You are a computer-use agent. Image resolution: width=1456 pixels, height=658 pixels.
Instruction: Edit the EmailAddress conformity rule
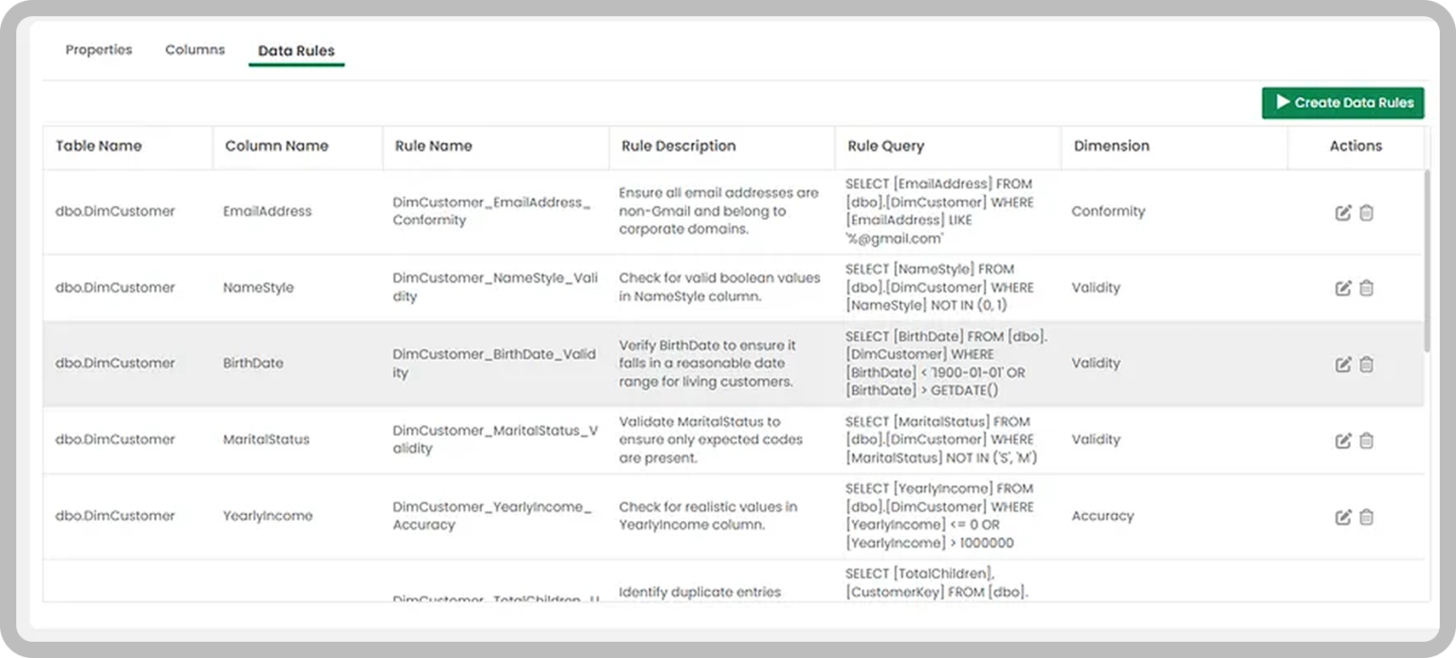point(1343,212)
